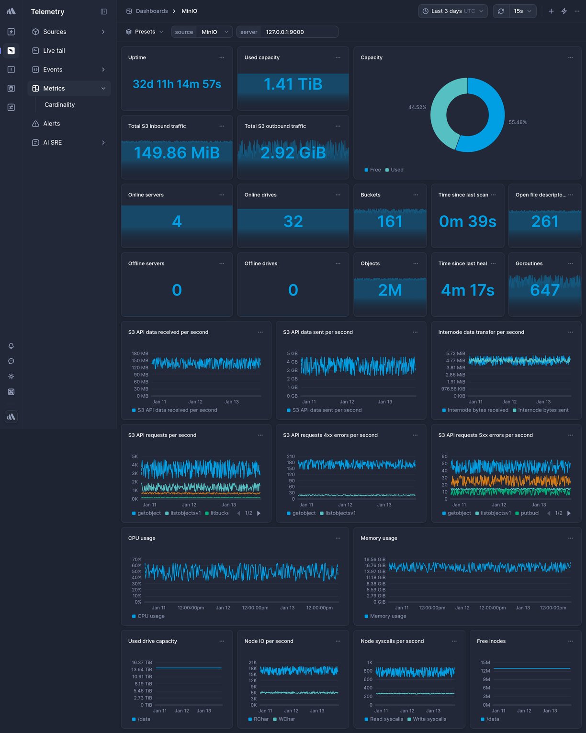Open the Alerts section
The width and height of the screenshot is (586, 733).
coord(51,123)
